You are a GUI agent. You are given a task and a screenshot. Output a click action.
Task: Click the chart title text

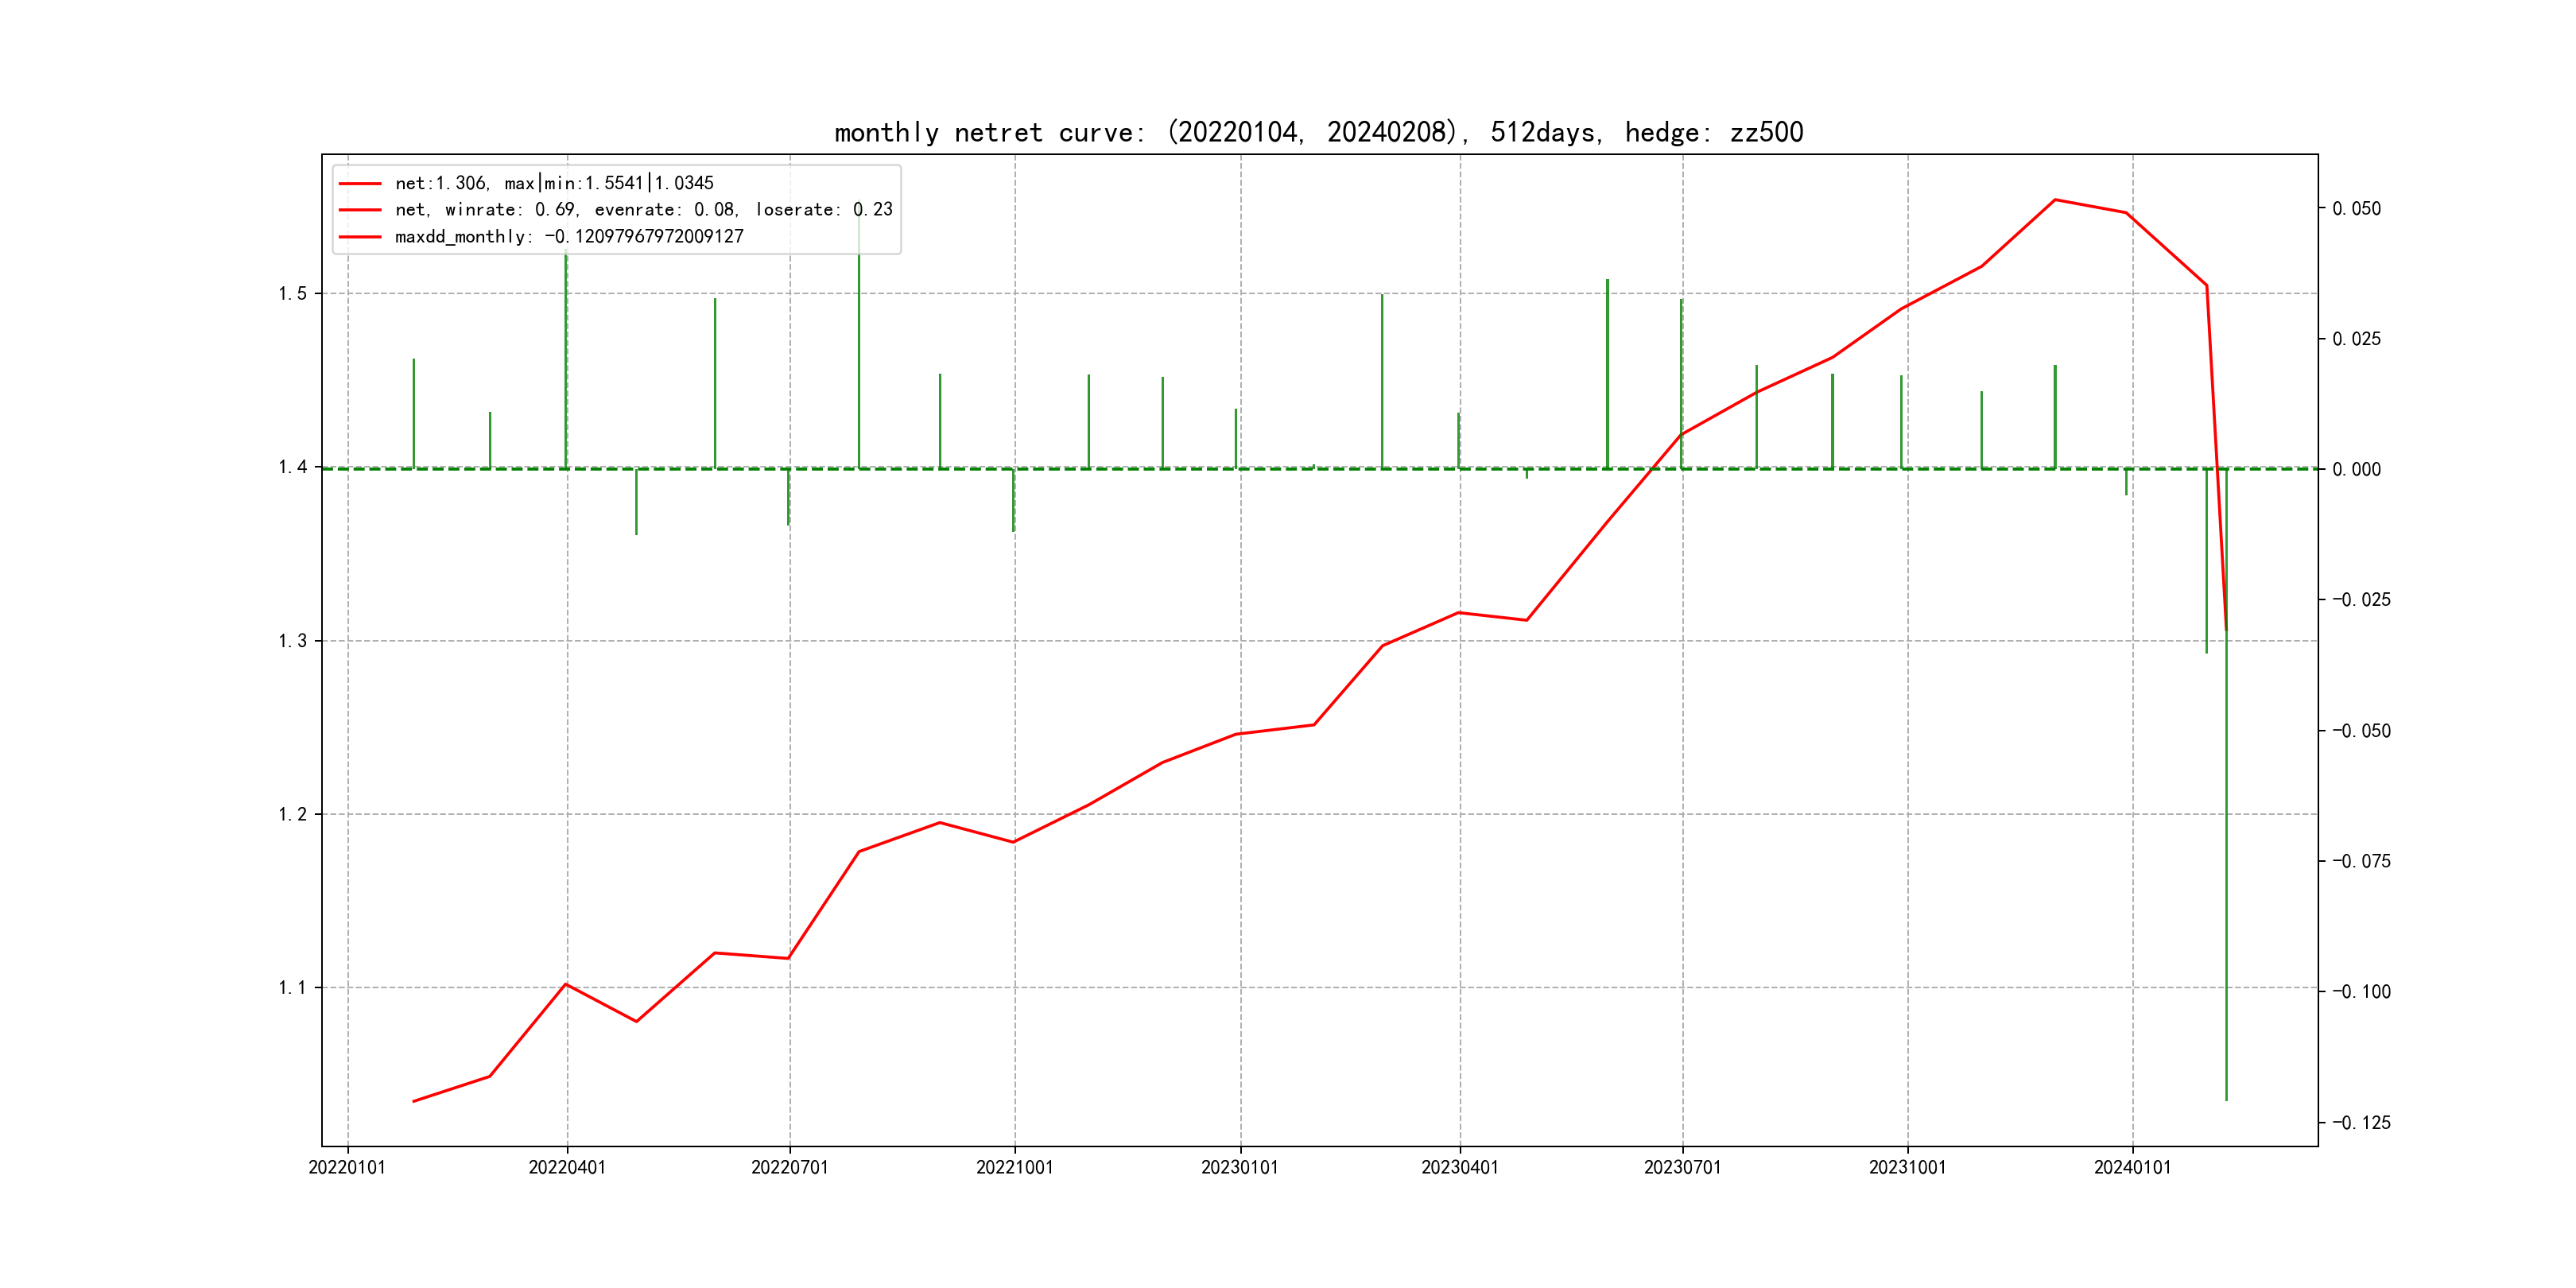coord(1318,133)
